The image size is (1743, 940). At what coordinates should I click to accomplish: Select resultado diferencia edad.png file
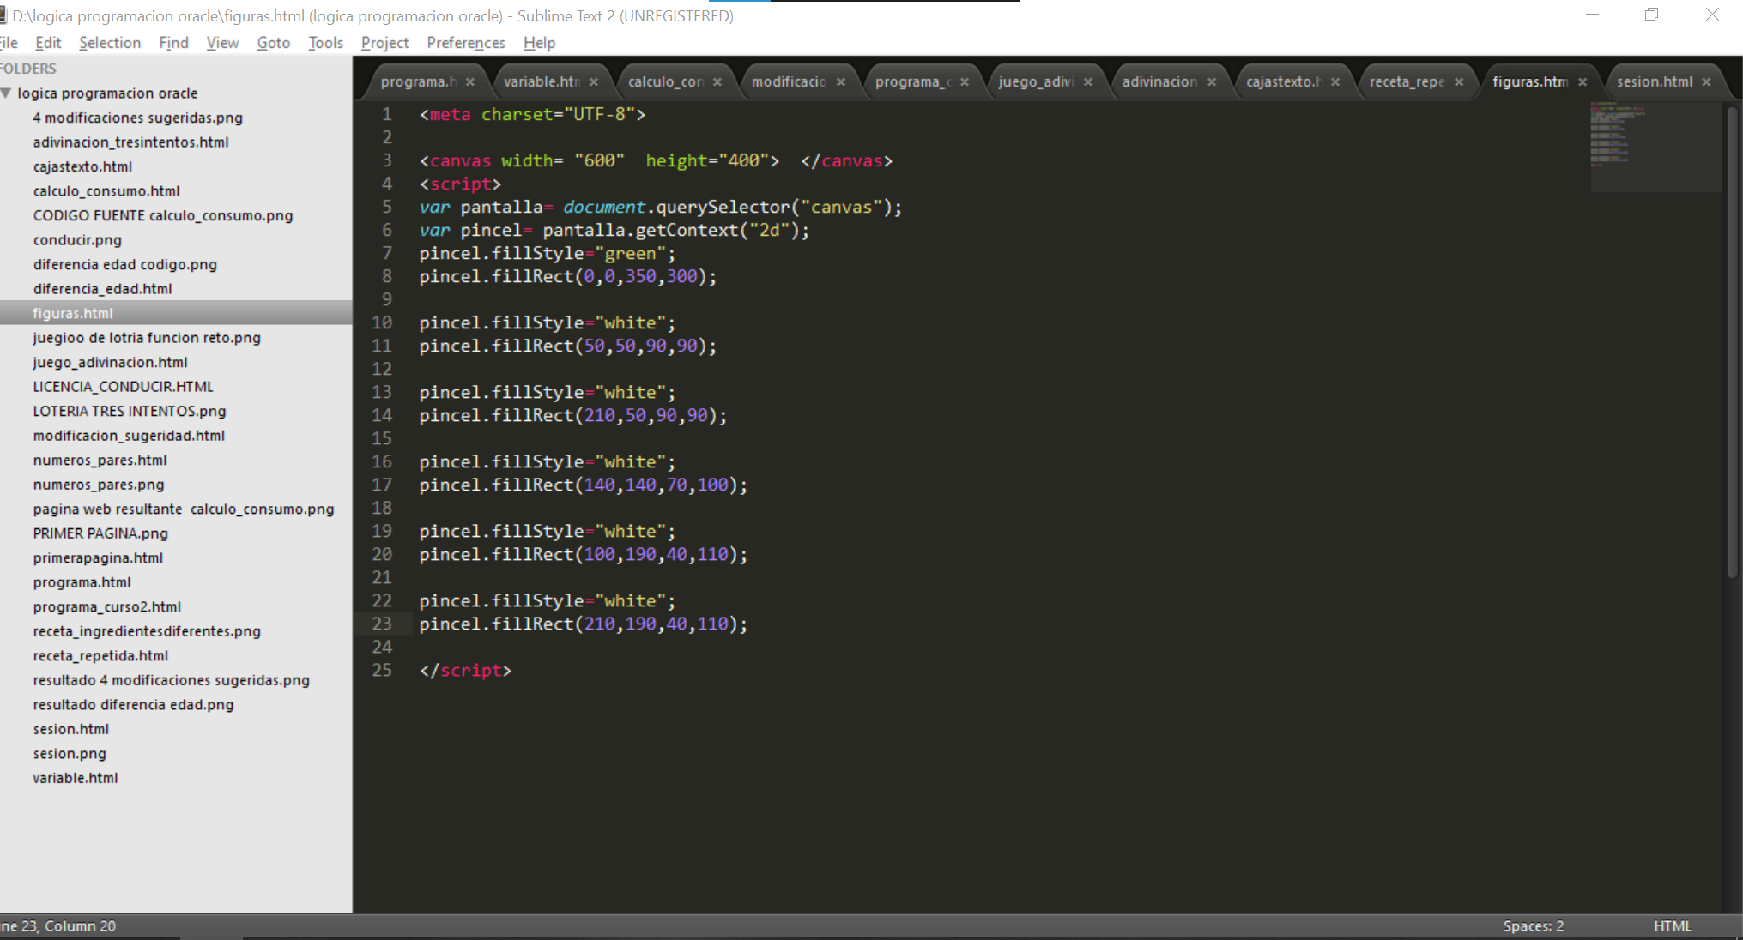point(133,704)
